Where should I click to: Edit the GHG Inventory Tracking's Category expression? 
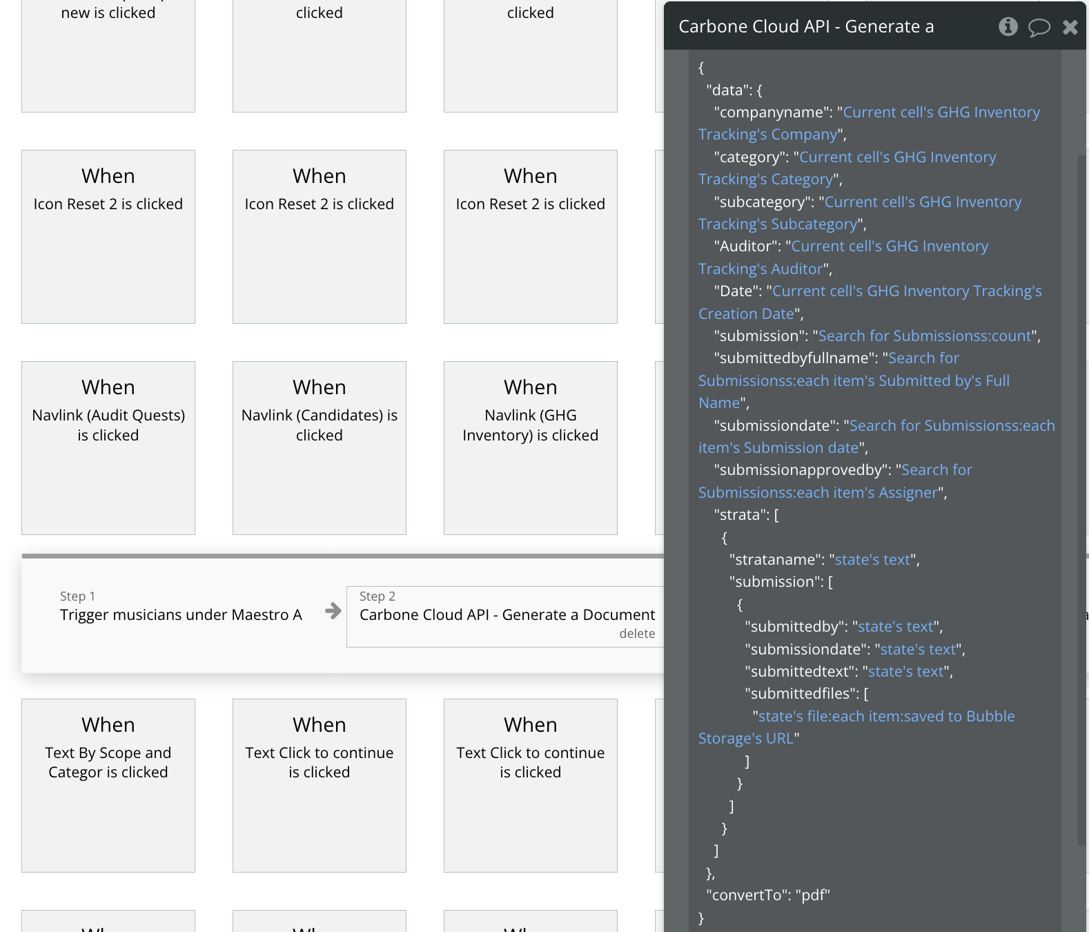pos(847,168)
